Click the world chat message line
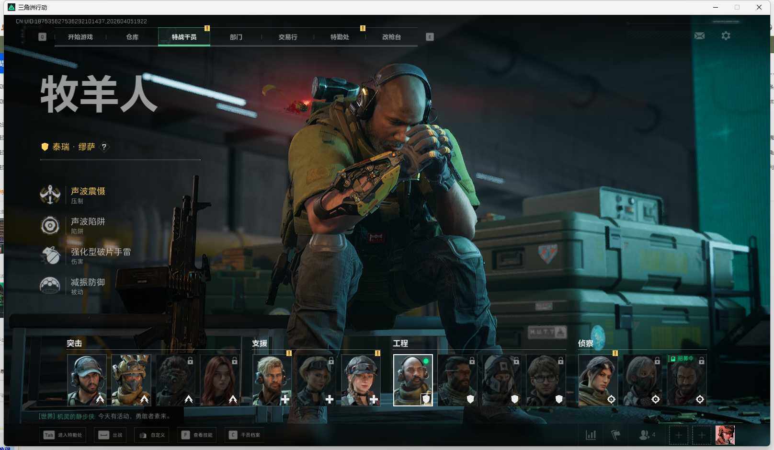Image resolution: width=774 pixels, height=450 pixels. [x=105, y=416]
